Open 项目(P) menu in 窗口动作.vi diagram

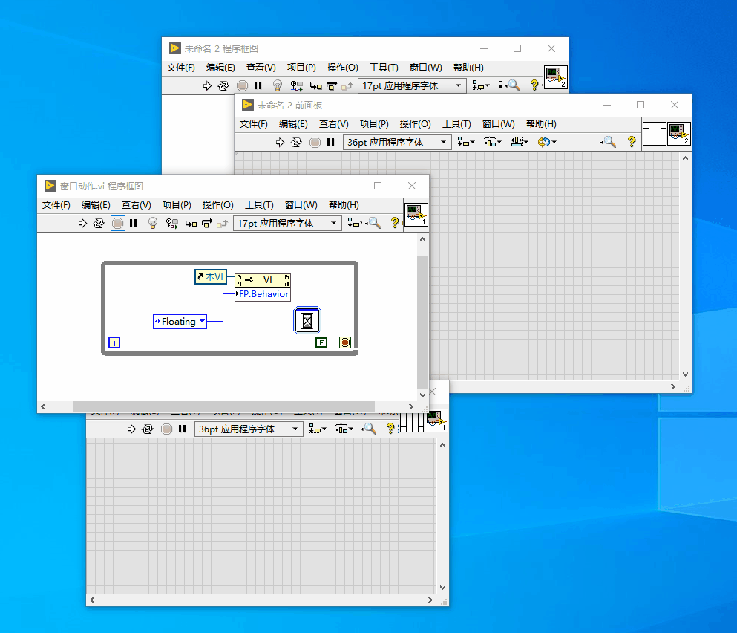(177, 205)
